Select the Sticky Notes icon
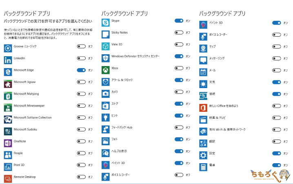The width and height of the screenshot is (293, 184). coord(106,35)
